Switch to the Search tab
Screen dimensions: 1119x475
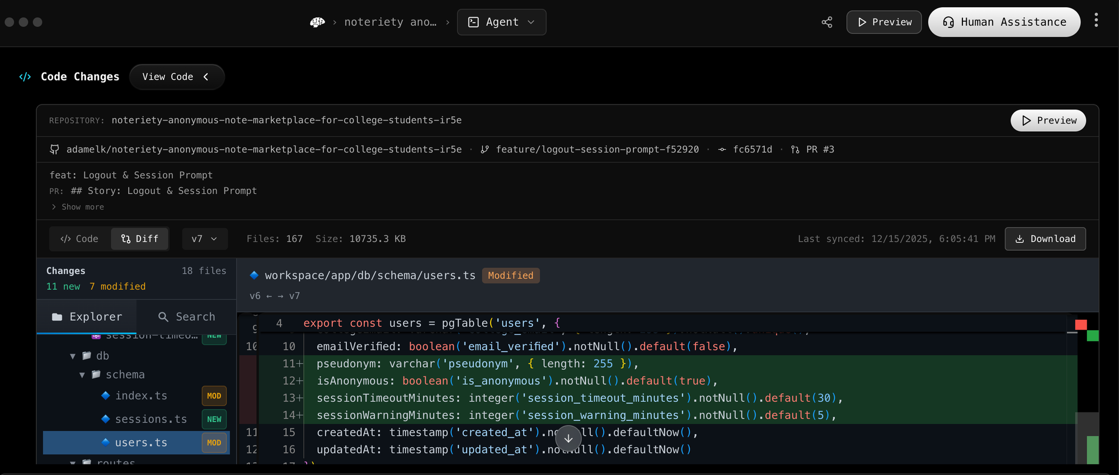[x=187, y=317]
